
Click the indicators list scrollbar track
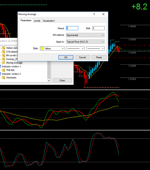tap(49, 70)
